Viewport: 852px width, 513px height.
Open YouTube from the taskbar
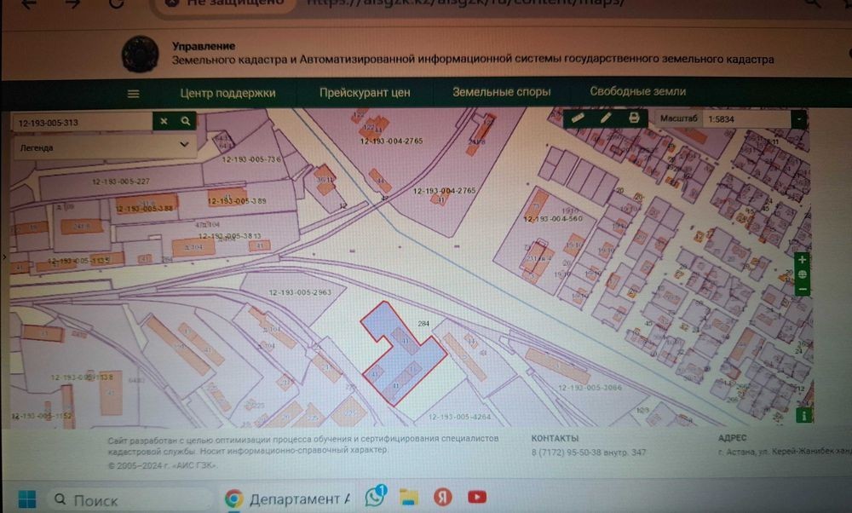476,497
